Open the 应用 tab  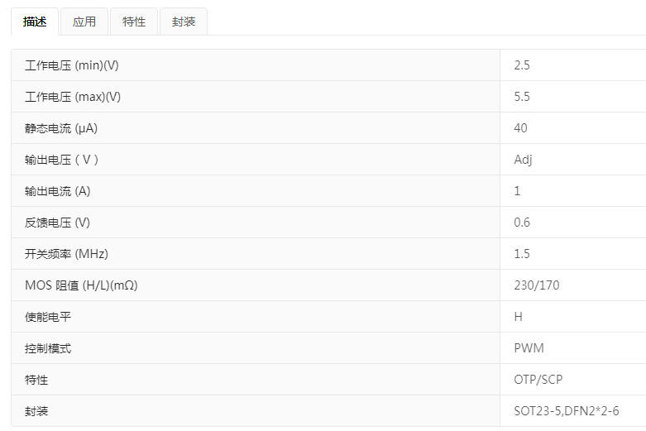84,22
